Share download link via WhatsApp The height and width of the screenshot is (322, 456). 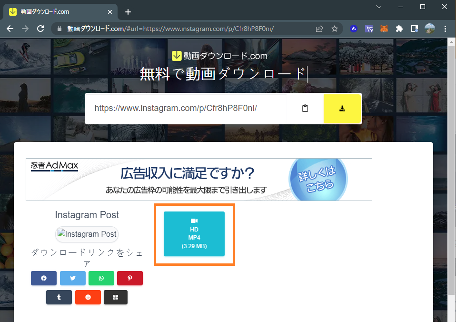pyautogui.click(x=101, y=278)
